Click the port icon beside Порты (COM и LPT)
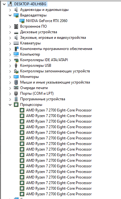This screenshot has height=199, width=121. 16,93
